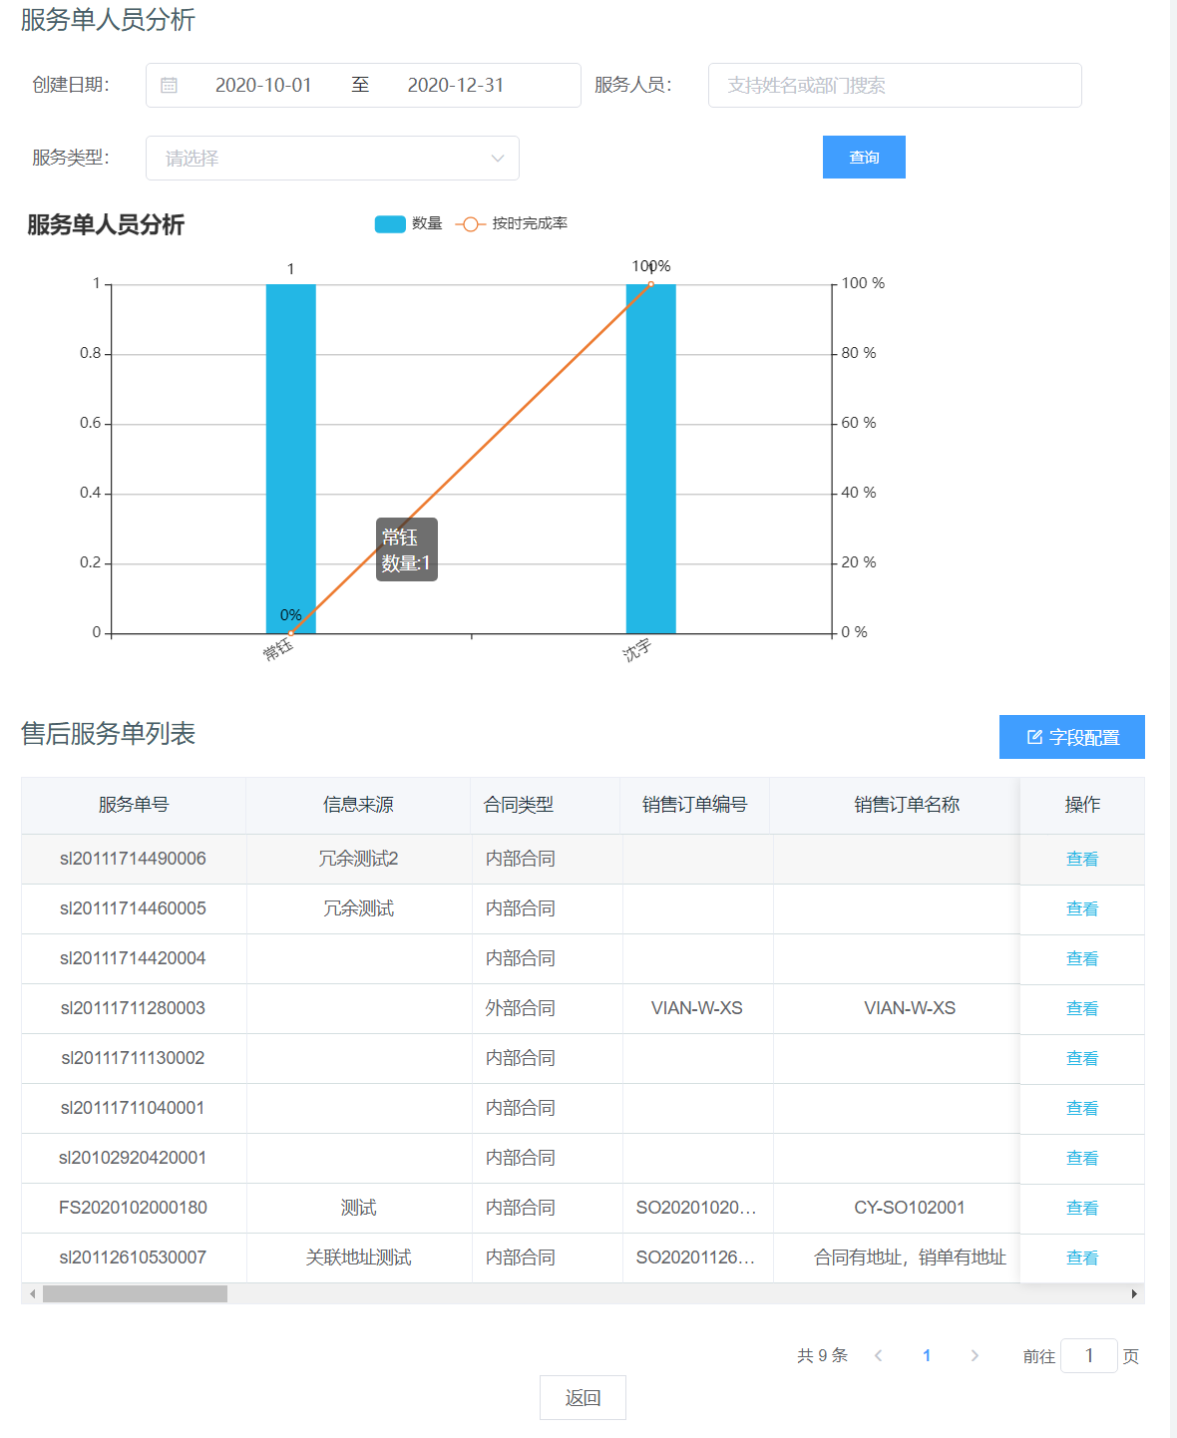Select page 1 in pagination
Screen dimensions: 1177x1438
tap(927, 1355)
